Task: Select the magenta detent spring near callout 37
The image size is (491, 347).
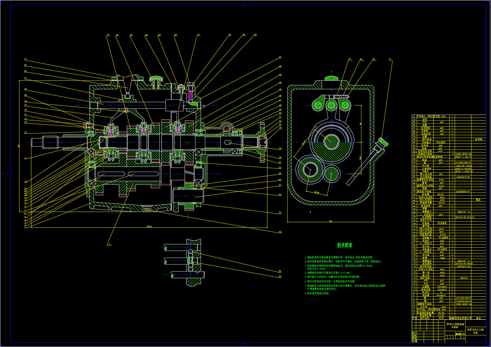Action: (191, 95)
